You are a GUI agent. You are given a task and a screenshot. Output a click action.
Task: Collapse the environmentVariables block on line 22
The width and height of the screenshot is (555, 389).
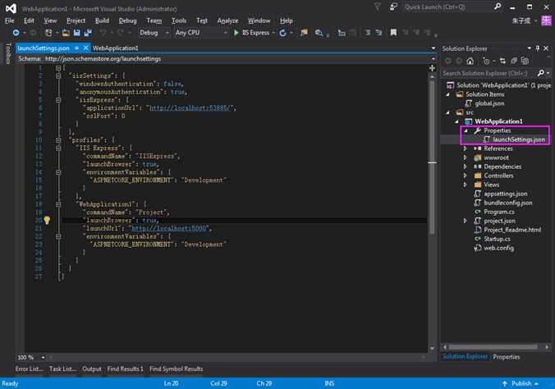58,236
